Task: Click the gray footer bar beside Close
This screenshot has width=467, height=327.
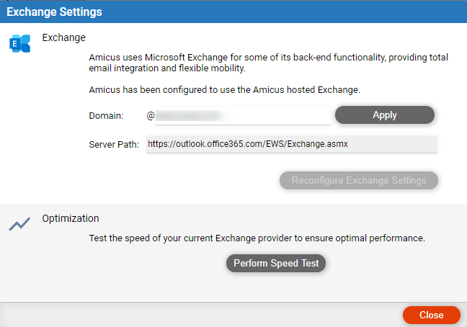Action: click(x=201, y=315)
